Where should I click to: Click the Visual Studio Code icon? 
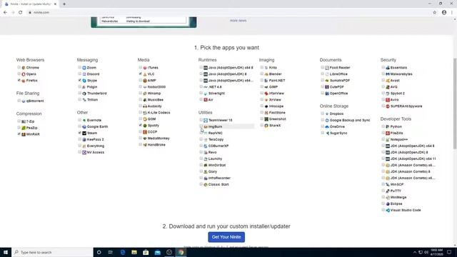point(388,210)
